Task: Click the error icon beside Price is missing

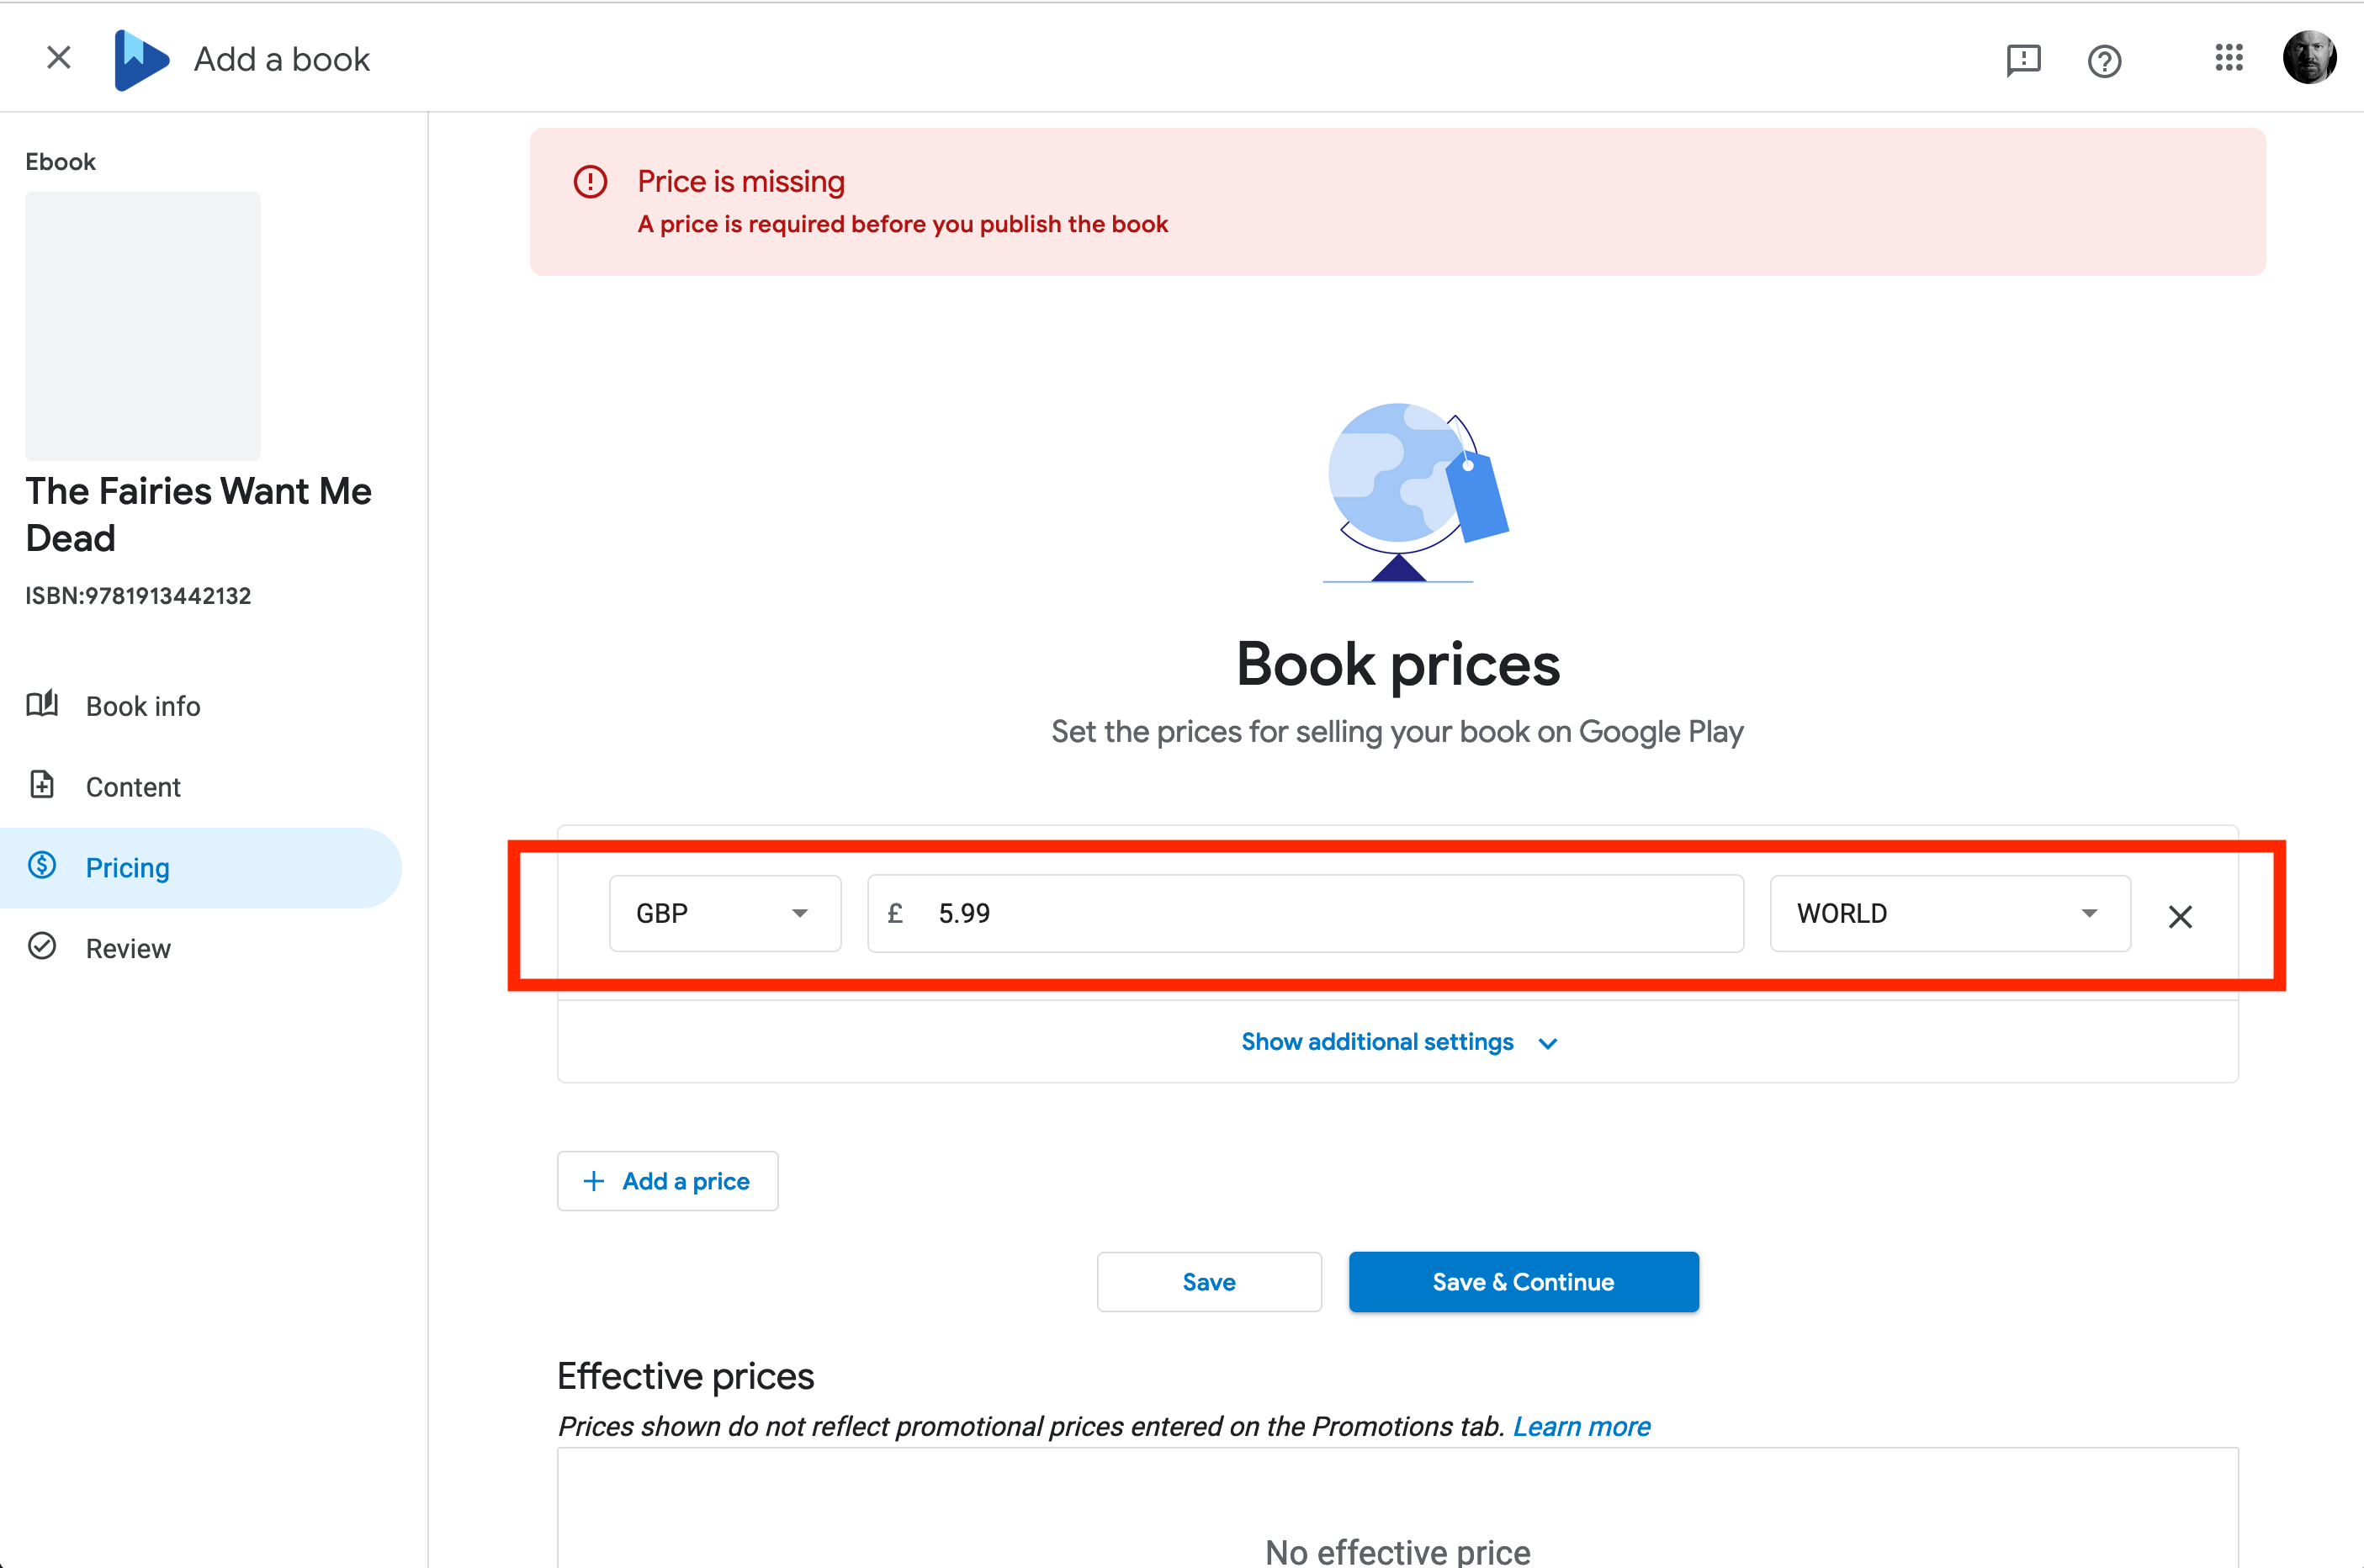Action: 590,181
